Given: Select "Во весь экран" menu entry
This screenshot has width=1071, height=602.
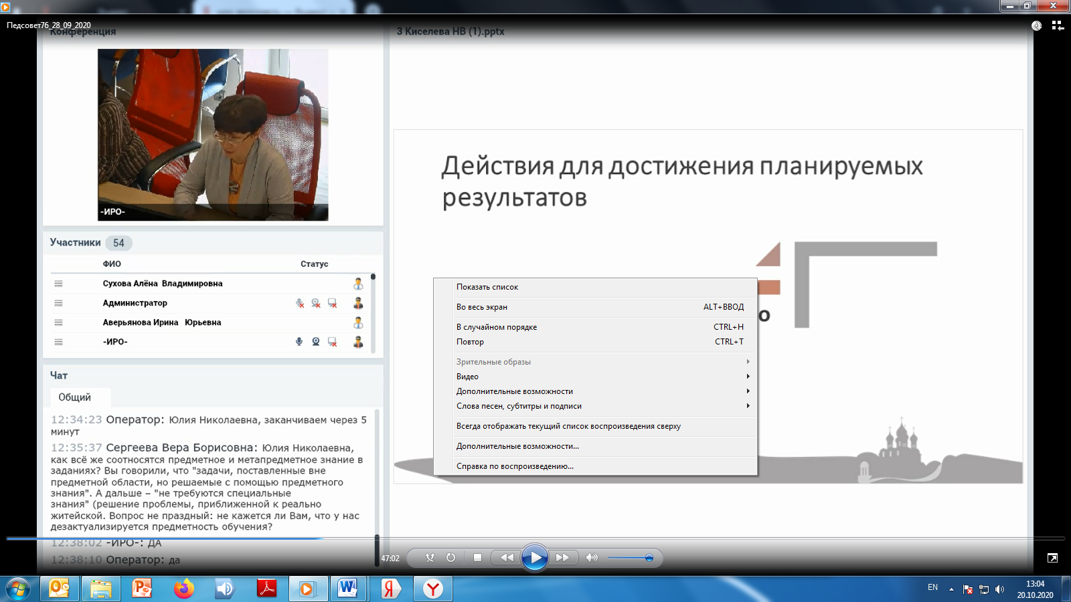Looking at the screenshot, I should (595, 307).
